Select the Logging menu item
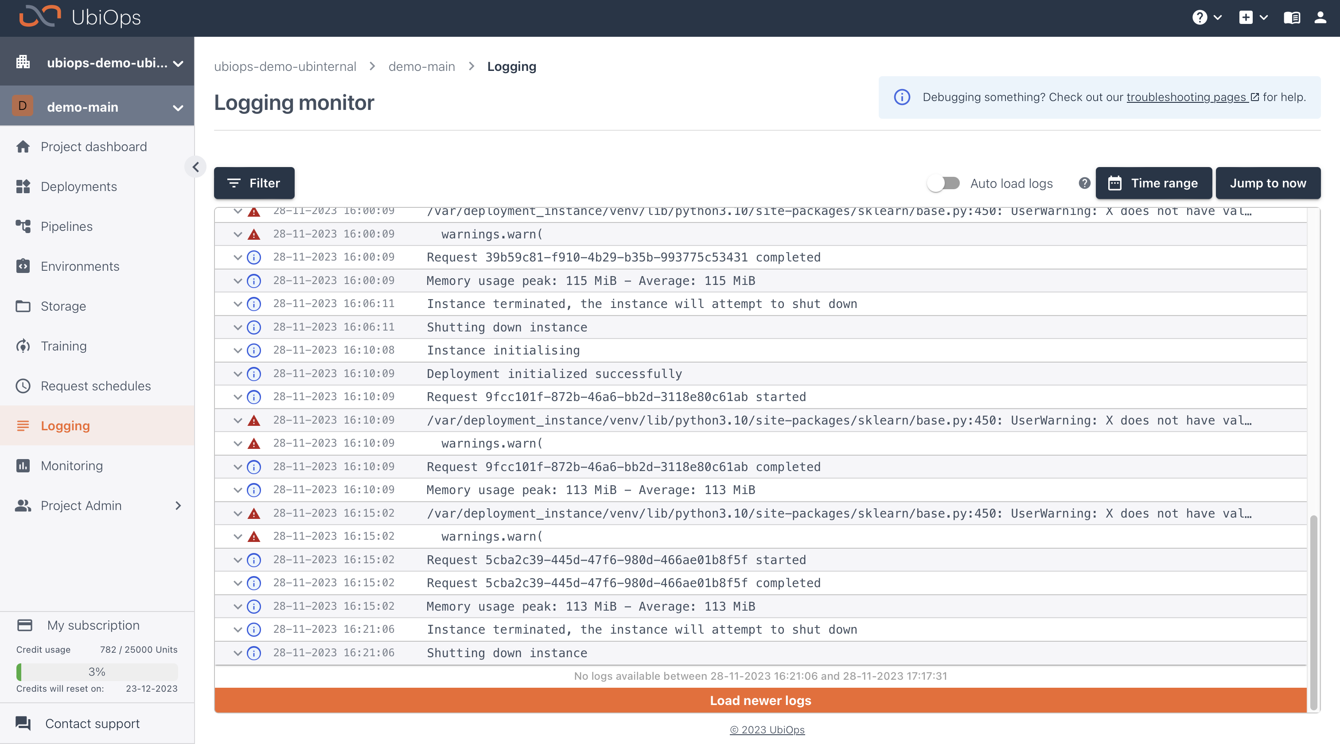The image size is (1340, 744). [x=65, y=425]
